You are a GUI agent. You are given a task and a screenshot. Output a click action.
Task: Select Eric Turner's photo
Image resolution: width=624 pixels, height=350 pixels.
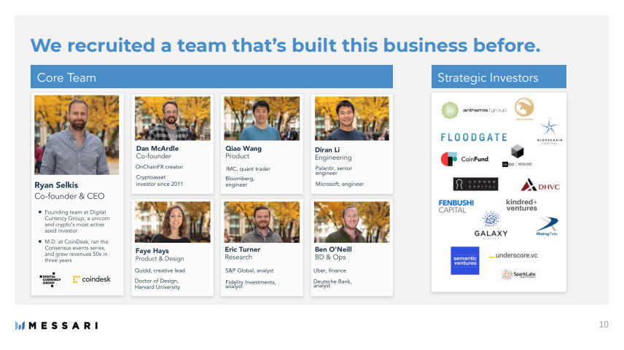click(x=262, y=222)
